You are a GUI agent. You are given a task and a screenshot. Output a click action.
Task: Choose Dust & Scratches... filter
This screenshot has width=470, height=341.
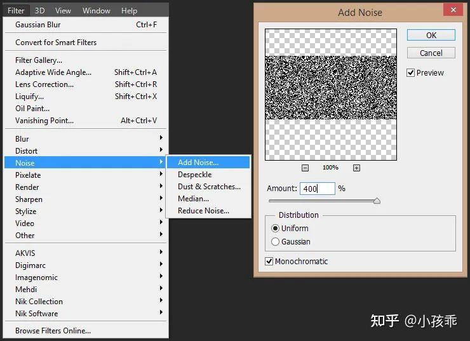[x=208, y=187]
